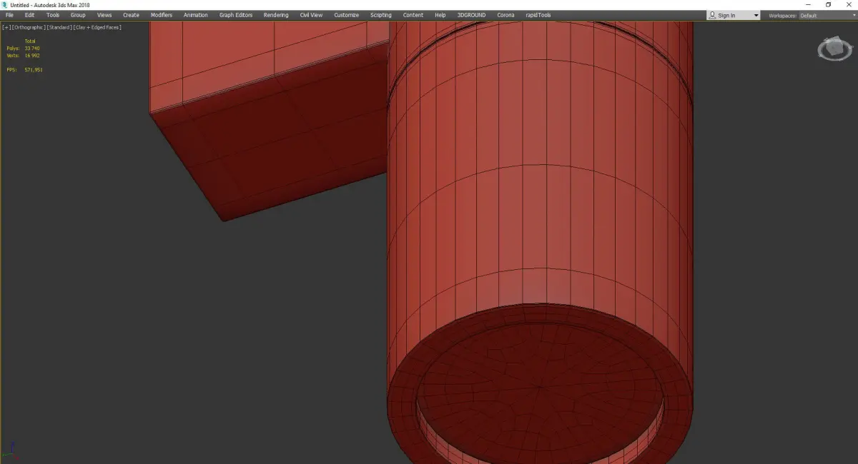
Task: Click the Verts count 16 992
Action: 32,55
